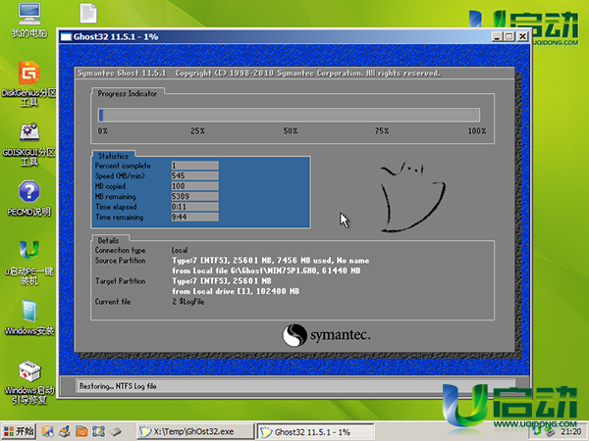Click the Time remaining value 9:44
The height and width of the screenshot is (441, 589).
[194, 217]
